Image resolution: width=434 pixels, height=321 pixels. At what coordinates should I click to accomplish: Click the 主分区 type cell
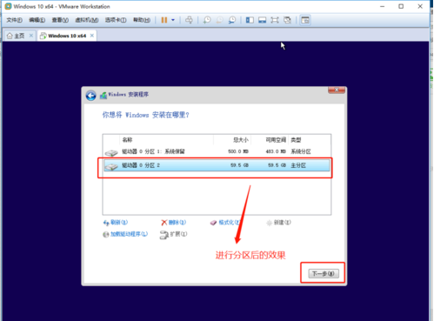(x=298, y=165)
